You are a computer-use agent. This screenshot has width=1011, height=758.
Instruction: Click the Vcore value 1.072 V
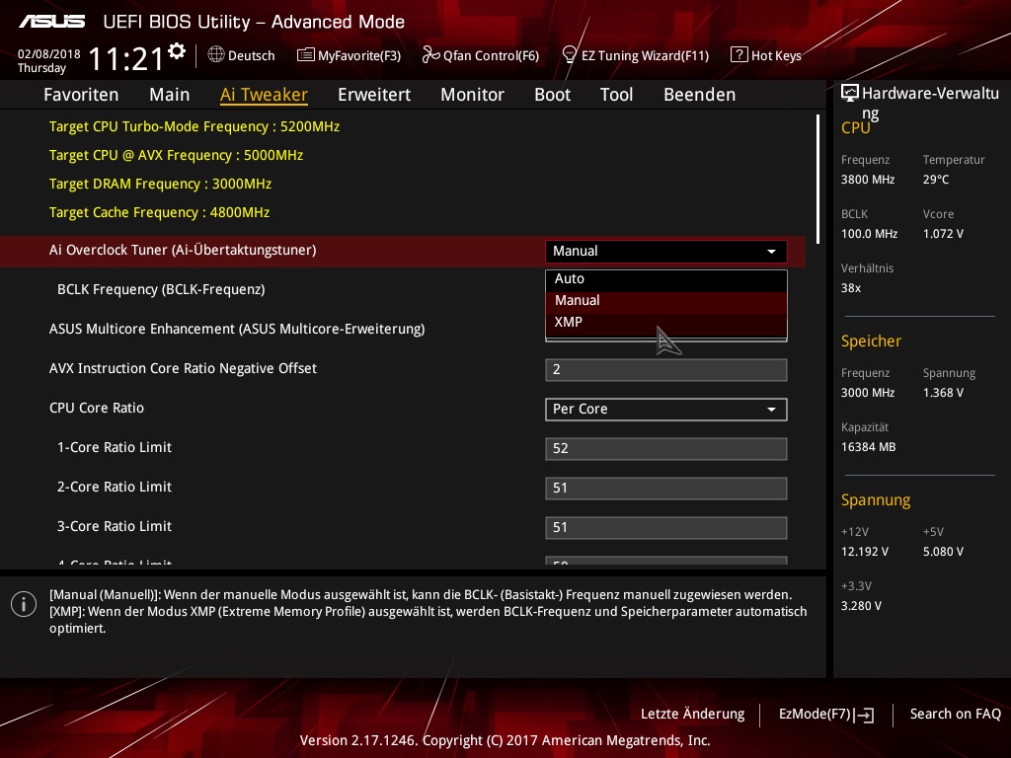943,234
